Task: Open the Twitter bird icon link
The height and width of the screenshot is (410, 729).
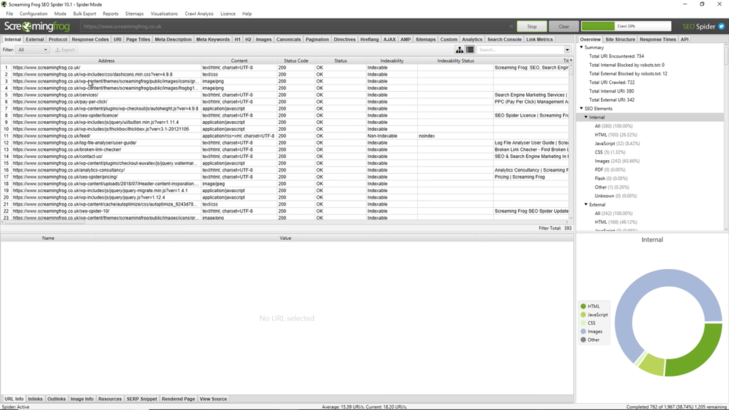Action: point(721,26)
